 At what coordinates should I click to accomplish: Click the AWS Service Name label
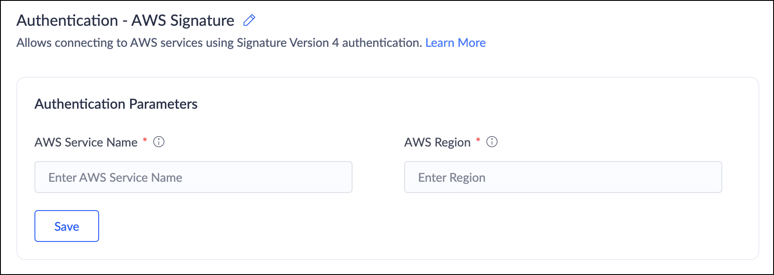tap(86, 142)
